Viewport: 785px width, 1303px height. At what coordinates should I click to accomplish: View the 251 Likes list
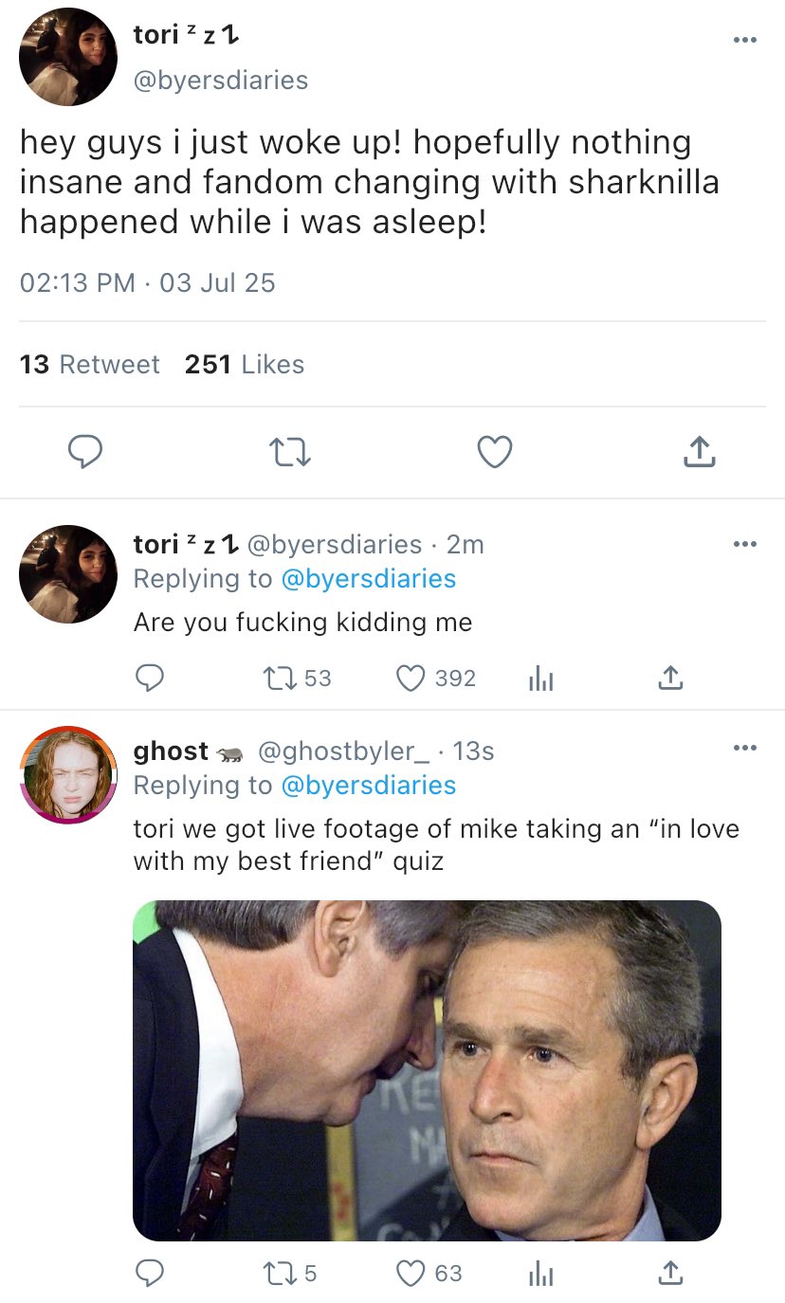click(x=245, y=364)
